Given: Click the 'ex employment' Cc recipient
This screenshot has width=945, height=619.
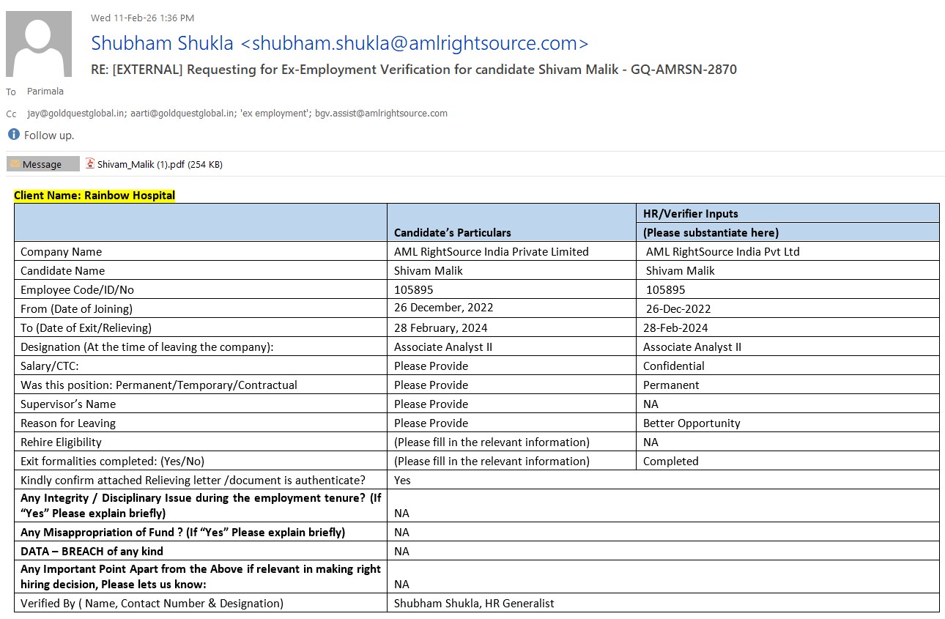Looking at the screenshot, I should (x=275, y=114).
